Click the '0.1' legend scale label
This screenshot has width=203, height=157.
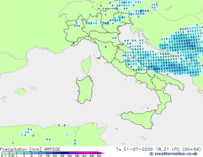coord(4,156)
